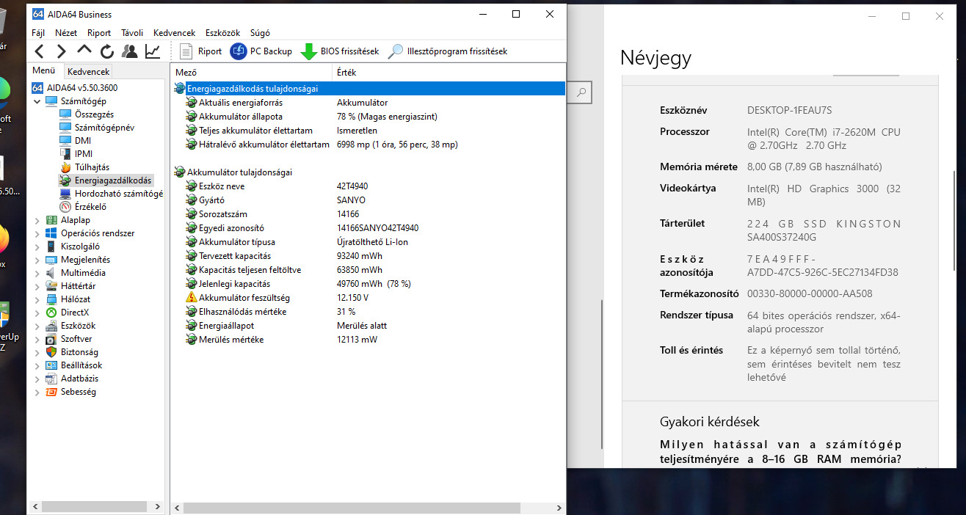This screenshot has height=515, width=966.
Task: Select AIDA64 v5.50.3600 tree root
Action: tap(76, 88)
